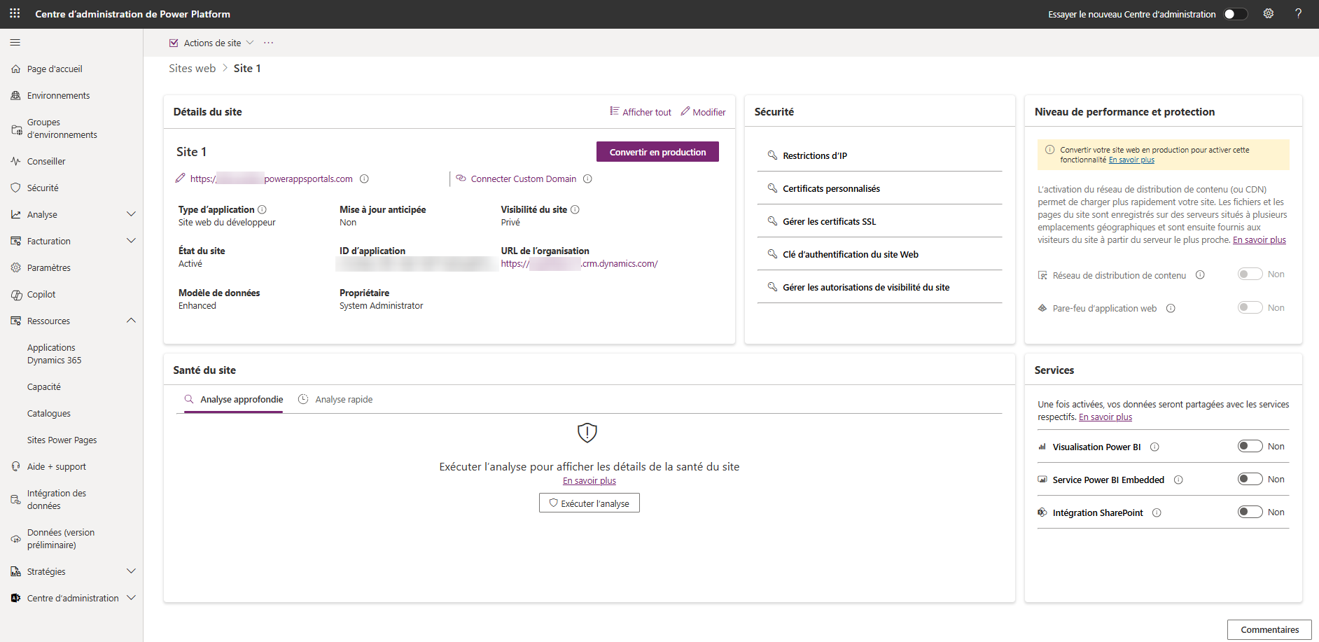The height and width of the screenshot is (642, 1319).
Task: Click the more options ellipsis in command bar
Action: 269,43
